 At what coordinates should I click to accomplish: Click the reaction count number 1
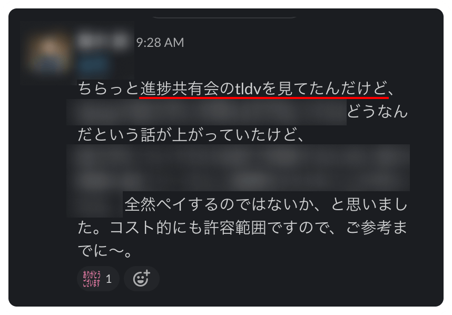click(109, 279)
